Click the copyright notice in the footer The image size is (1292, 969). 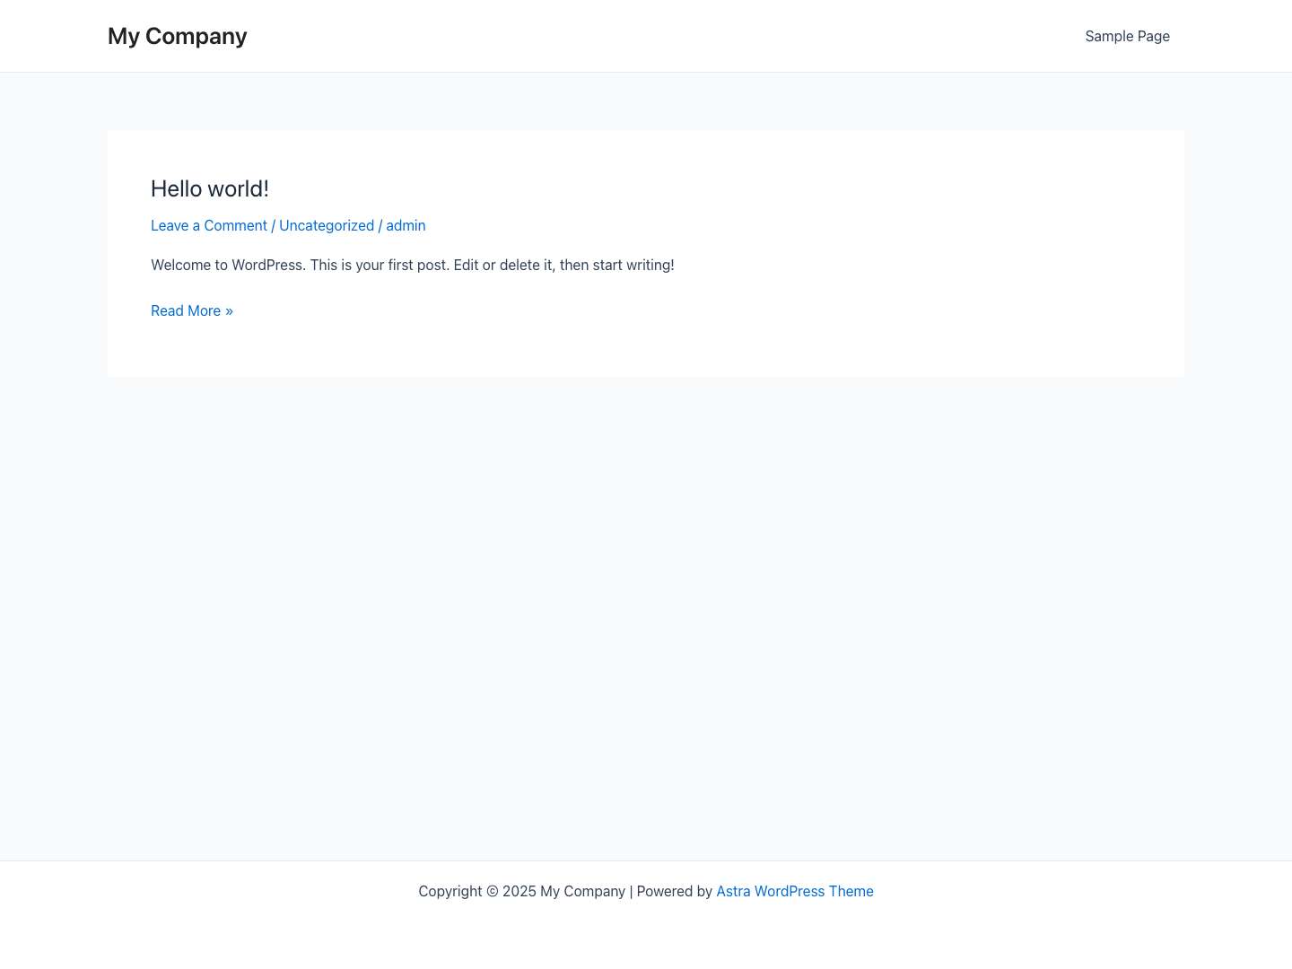pos(520,891)
